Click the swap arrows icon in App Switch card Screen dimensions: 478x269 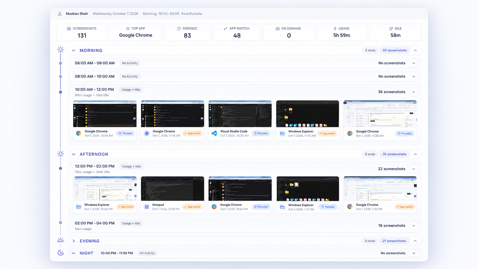[x=226, y=29]
